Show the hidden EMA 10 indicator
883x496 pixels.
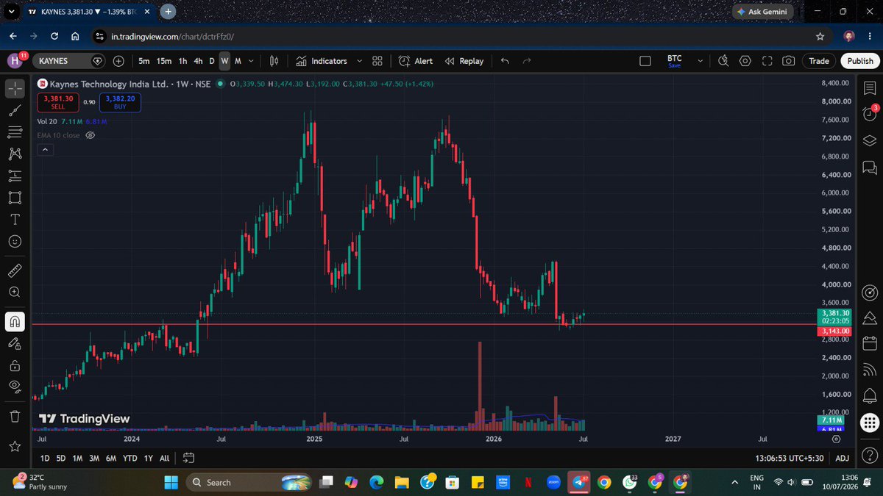pos(91,135)
